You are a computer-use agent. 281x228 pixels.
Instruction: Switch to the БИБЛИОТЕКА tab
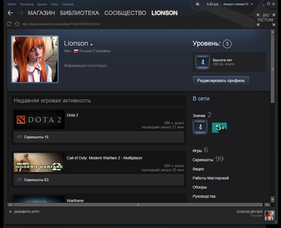click(79, 13)
